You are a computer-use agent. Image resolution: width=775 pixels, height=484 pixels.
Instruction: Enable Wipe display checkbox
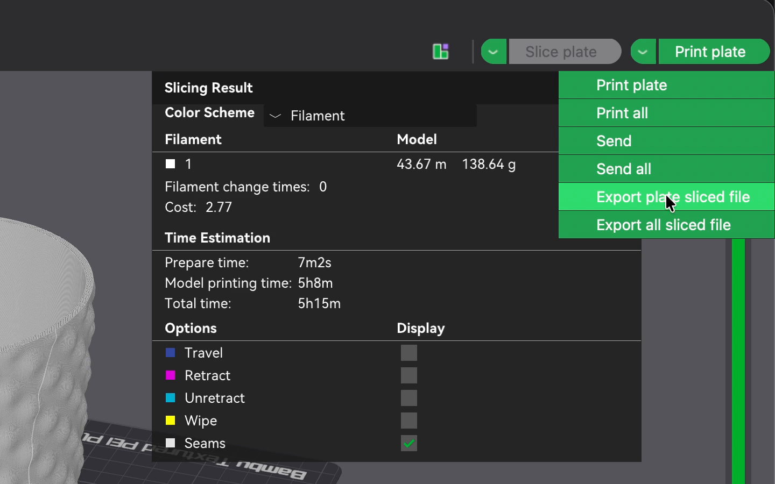(409, 421)
